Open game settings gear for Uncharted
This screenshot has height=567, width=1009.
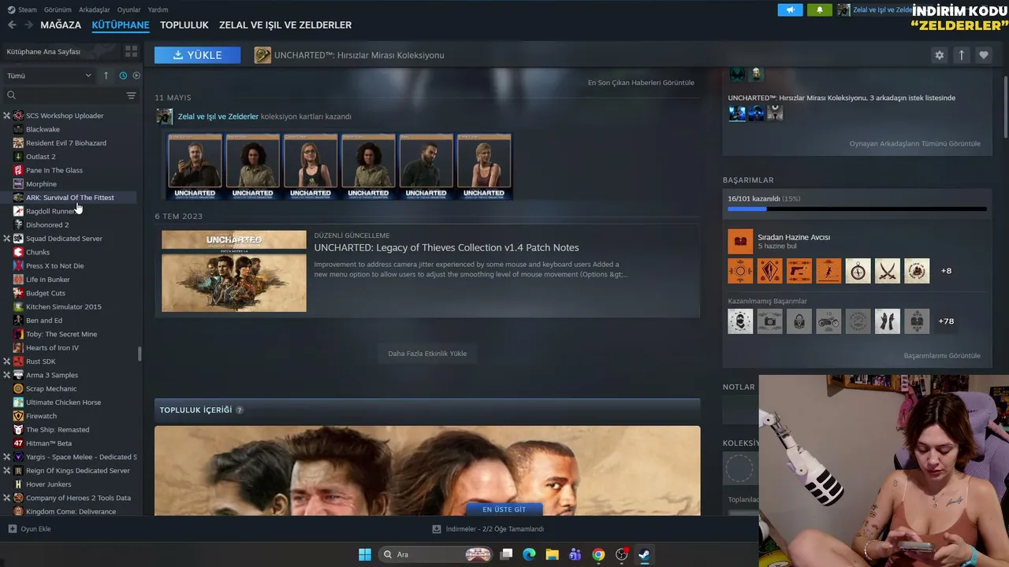coord(939,55)
